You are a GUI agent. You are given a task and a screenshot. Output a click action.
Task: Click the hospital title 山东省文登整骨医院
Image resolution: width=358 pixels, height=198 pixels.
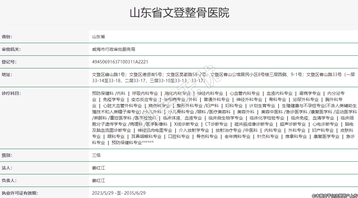(x=179, y=13)
